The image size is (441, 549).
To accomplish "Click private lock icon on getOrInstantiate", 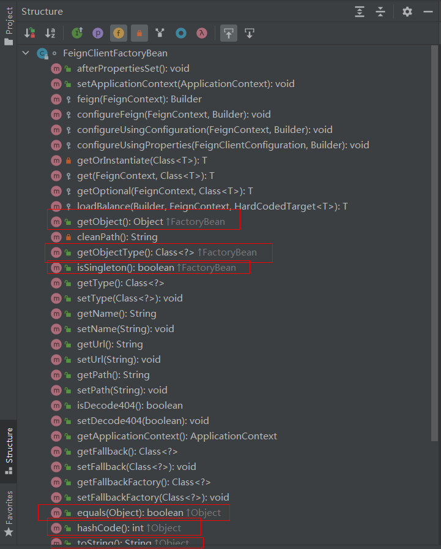I will [x=69, y=161].
